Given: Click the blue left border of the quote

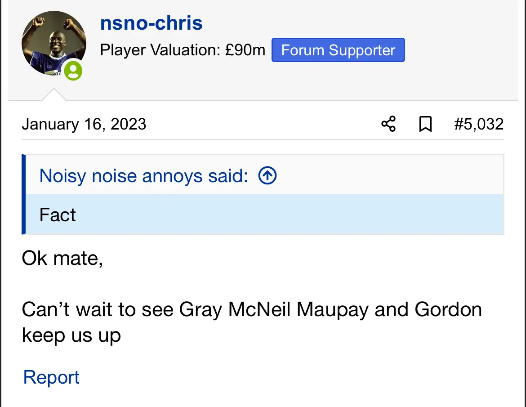Looking at the screenshot, I should 24,194.
